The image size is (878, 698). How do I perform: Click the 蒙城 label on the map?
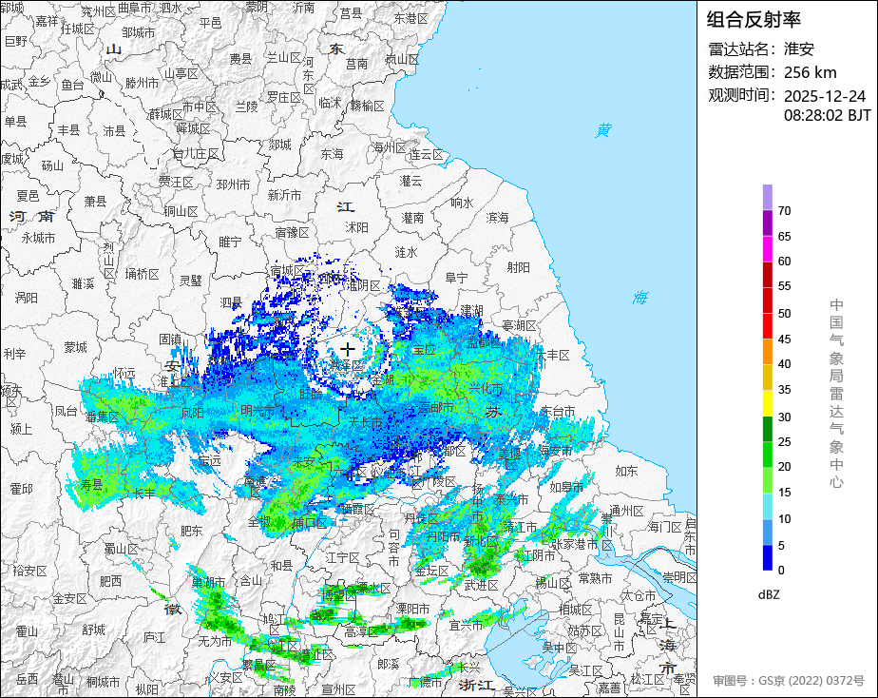pyautogui.click(x=76, y=347)
